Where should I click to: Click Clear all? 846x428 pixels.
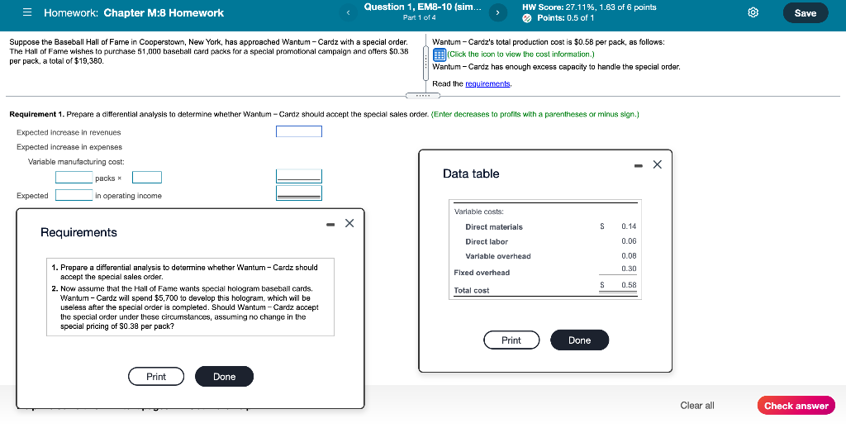697,406
